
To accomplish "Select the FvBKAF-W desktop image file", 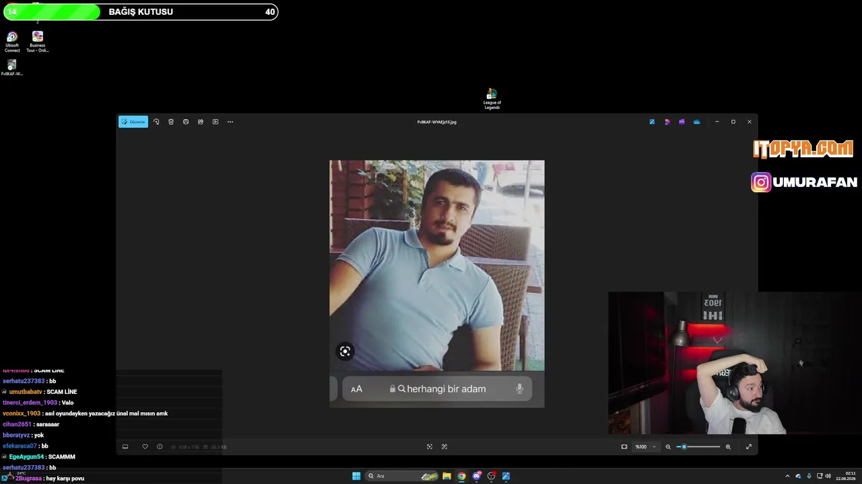I will click(12, 68).
